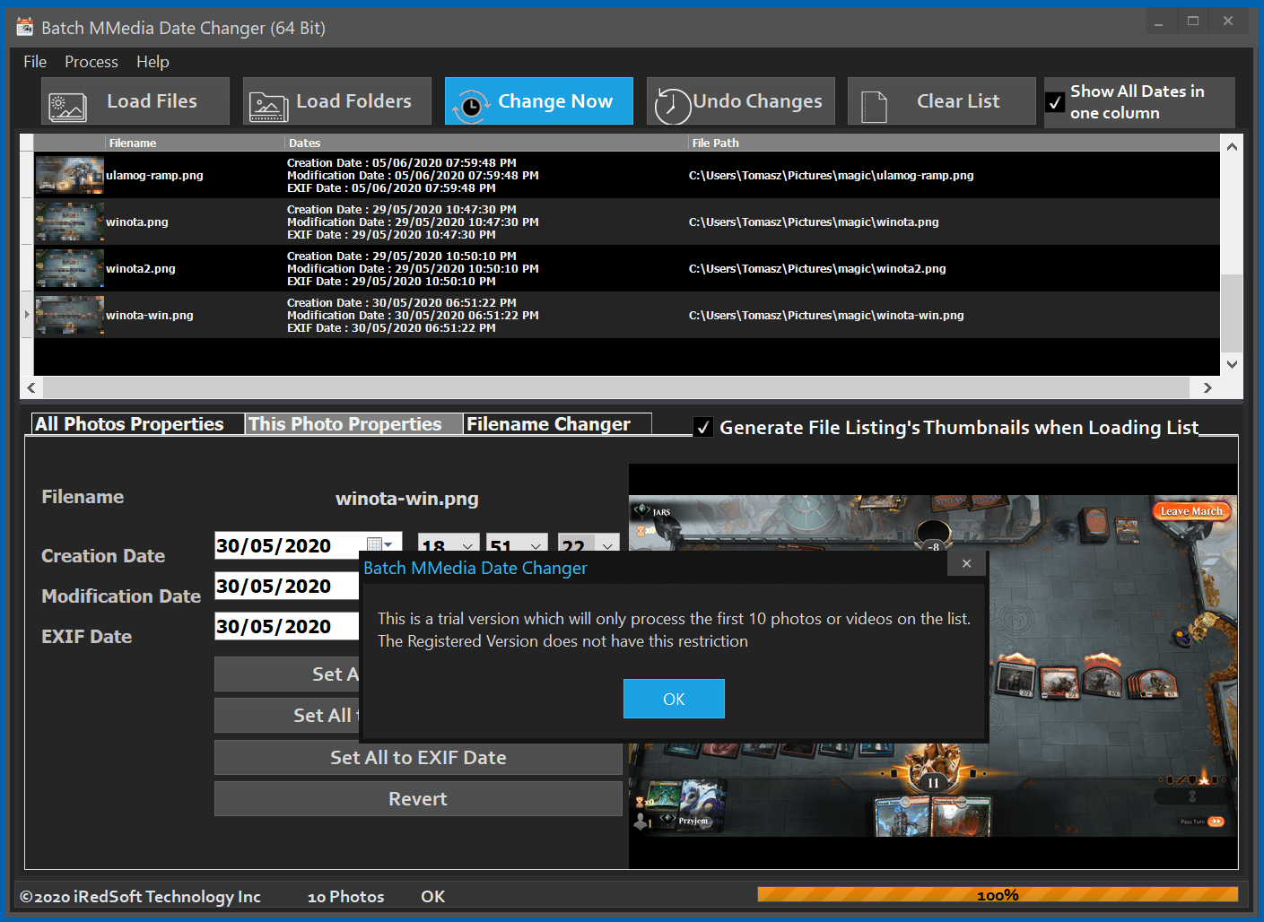Click the Load Files button label
This screenshot has width=1264, height=922.
click(x=152, y=101)
